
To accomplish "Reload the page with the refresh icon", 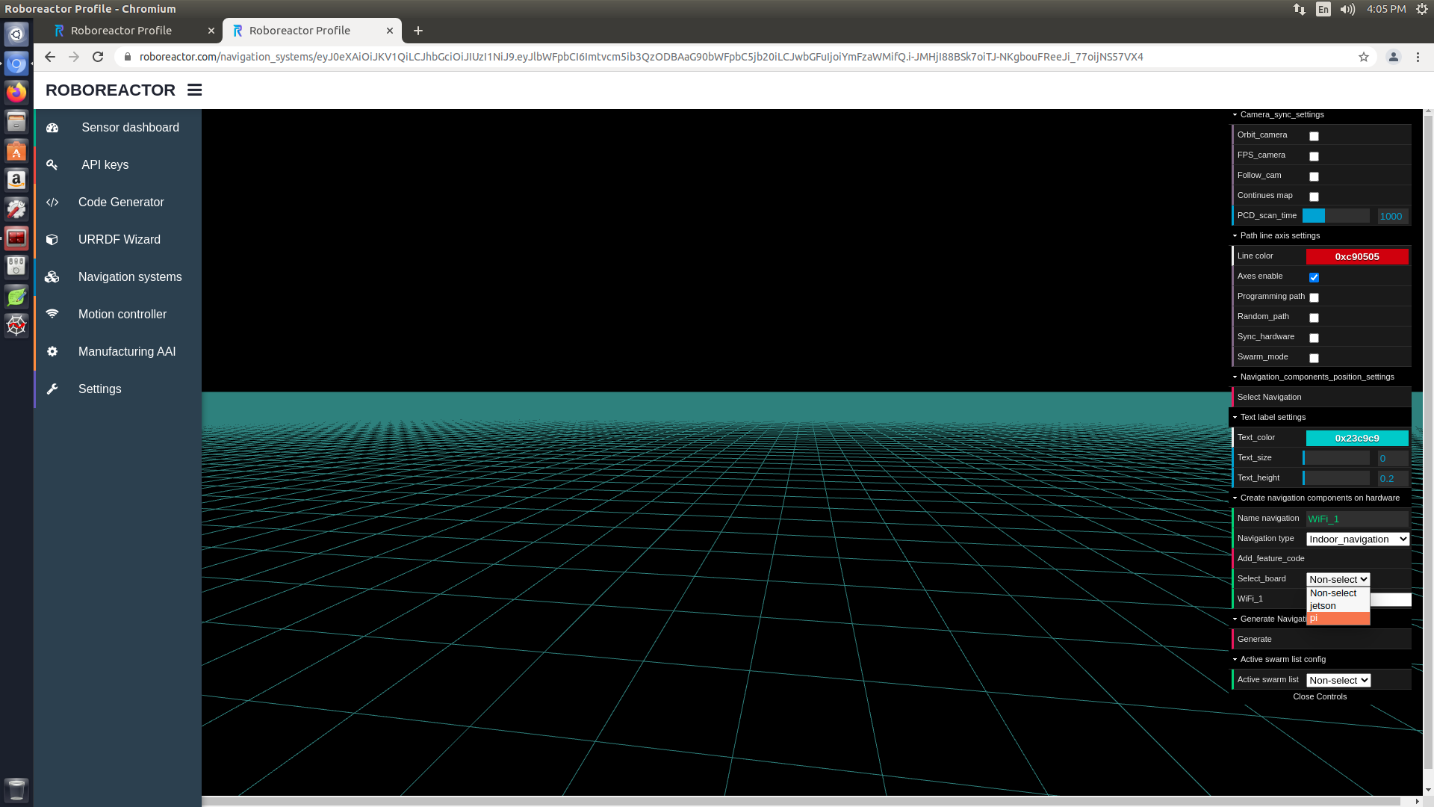I will click(x=98, y=57).
